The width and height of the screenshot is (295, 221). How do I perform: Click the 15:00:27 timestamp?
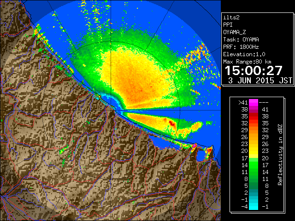254,70
